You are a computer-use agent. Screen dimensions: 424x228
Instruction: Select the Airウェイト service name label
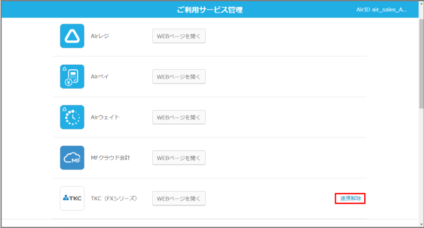coord(105,117)
